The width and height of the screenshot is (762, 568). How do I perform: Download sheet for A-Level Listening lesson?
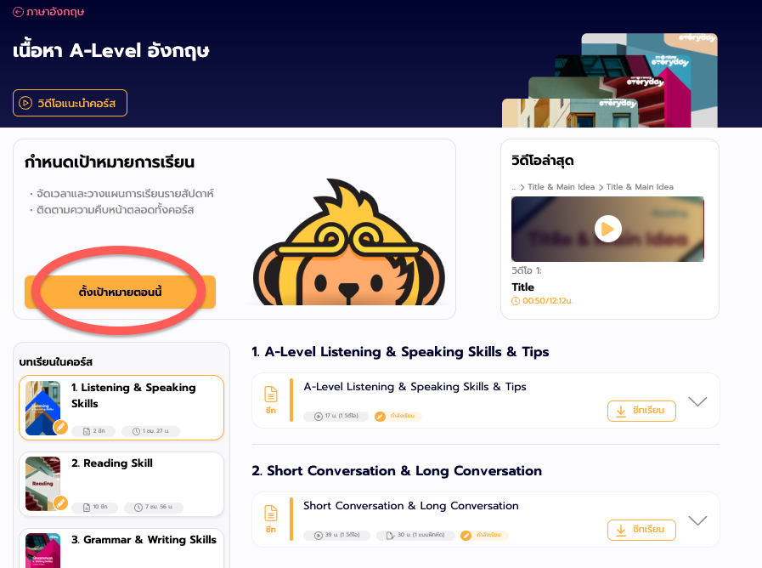(641, 411)
